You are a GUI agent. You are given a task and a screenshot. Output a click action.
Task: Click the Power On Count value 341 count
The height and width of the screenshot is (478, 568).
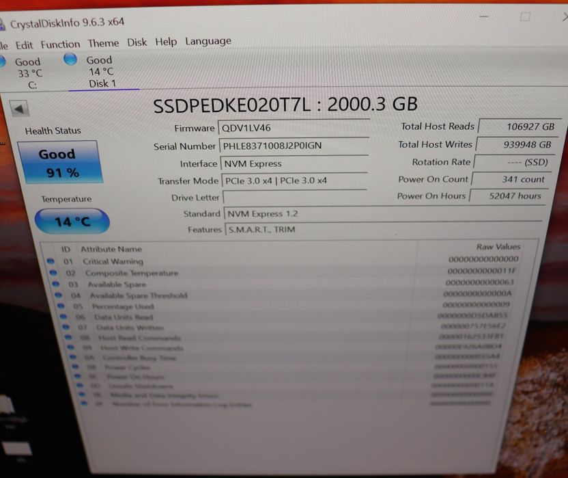click(x=511, y=179)
